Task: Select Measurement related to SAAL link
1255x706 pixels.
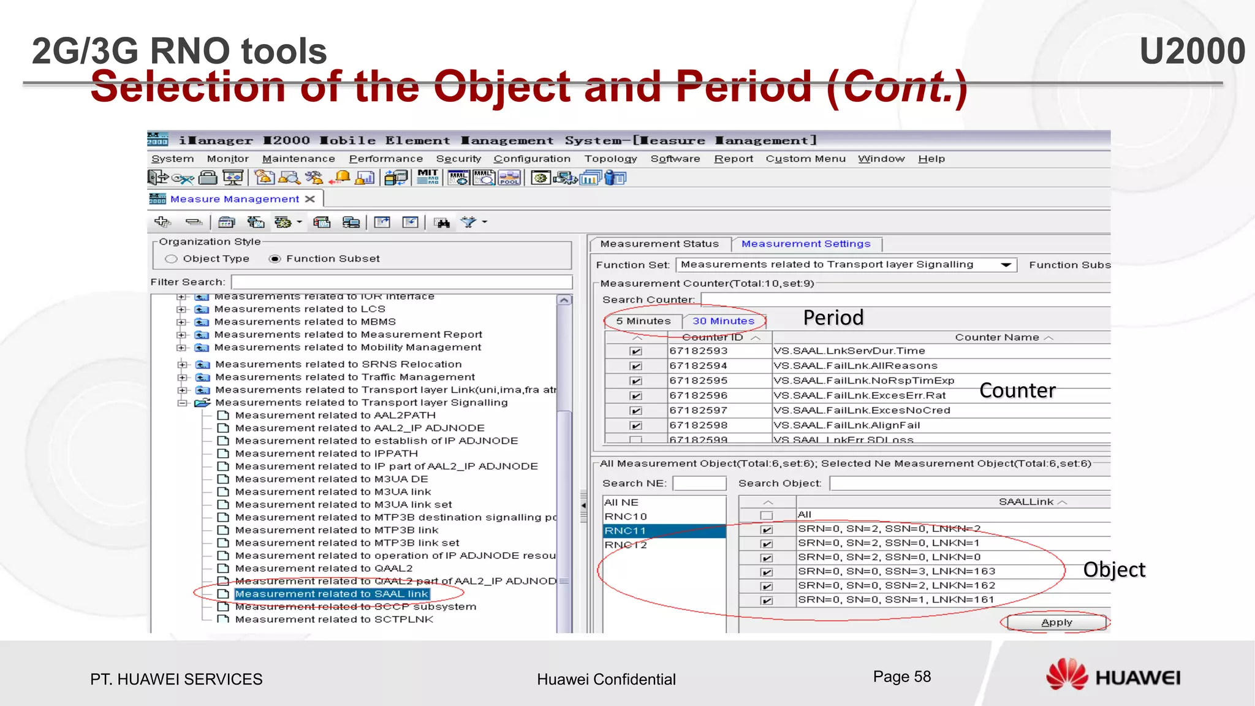Action: tap(332, 594)
